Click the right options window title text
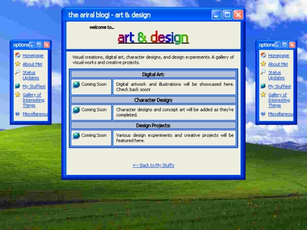 (267, 45)
